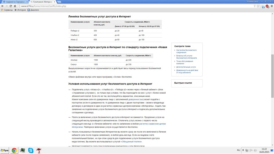Bookmark this page with the star icon
274x154 pixels.
(258, 6)
